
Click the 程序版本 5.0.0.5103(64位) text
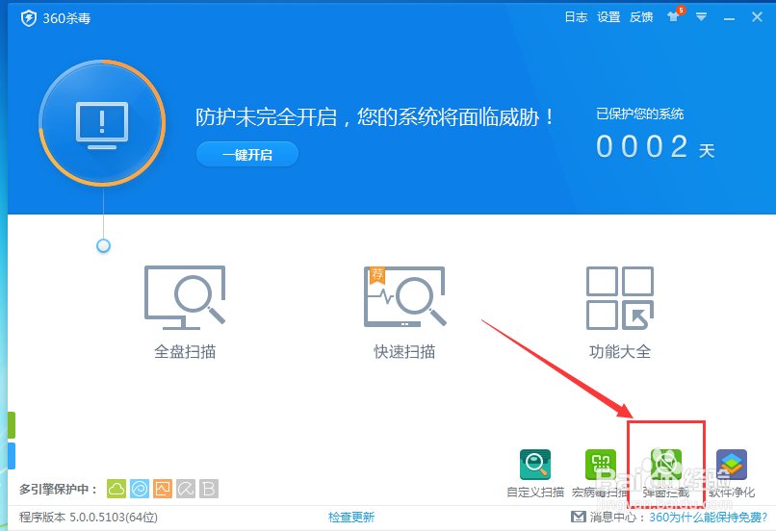tap(89, 518)
